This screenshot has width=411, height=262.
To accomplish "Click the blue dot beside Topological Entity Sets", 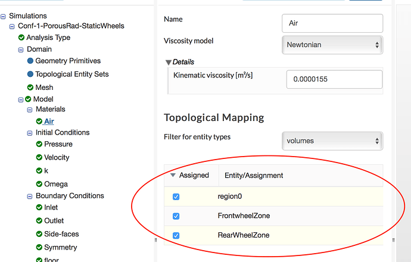I will (x=30, y=74).
